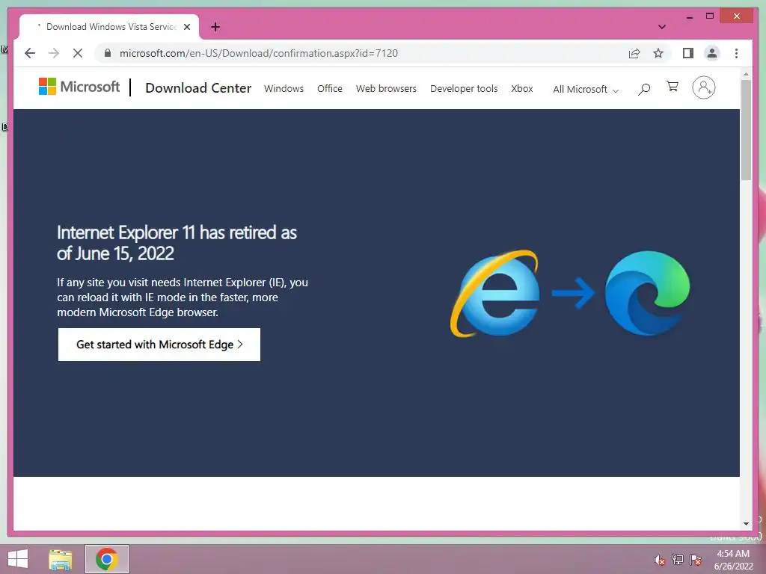Open the Microsoft site search

644,89
